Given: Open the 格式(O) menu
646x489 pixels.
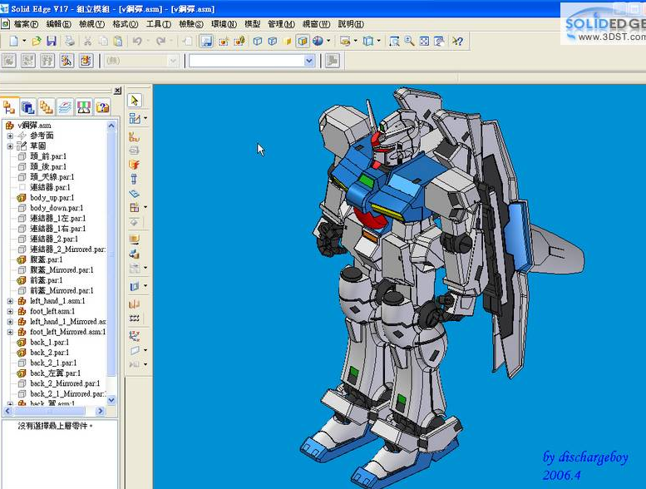Looking at the screenshot, I should coord(126,24).
